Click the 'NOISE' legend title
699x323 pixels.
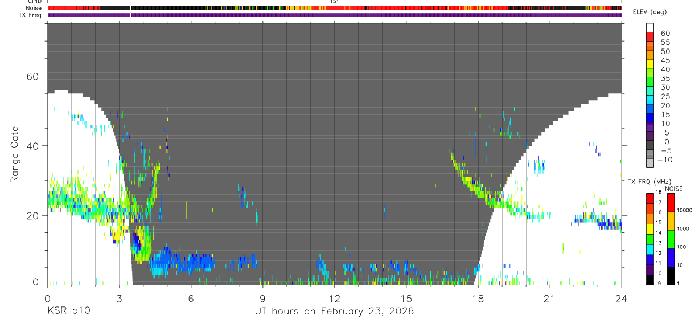coord(673,189)
